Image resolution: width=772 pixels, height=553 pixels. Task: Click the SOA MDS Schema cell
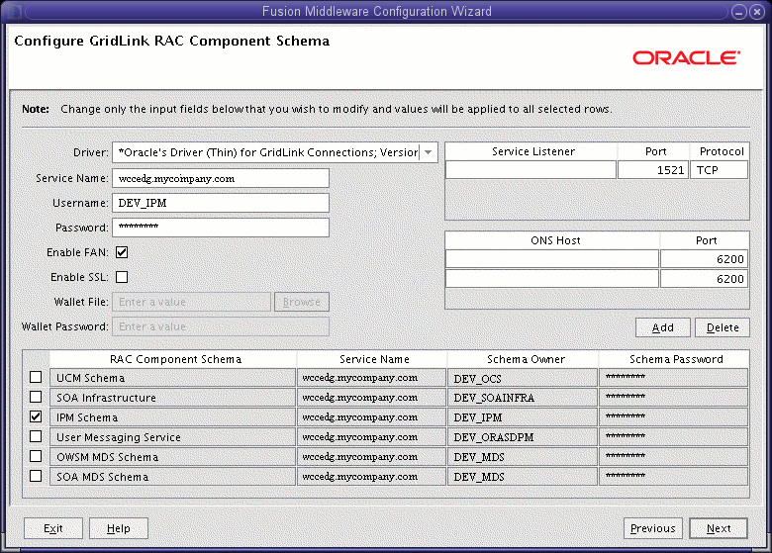pyautogui.click(x=173, y=476)
